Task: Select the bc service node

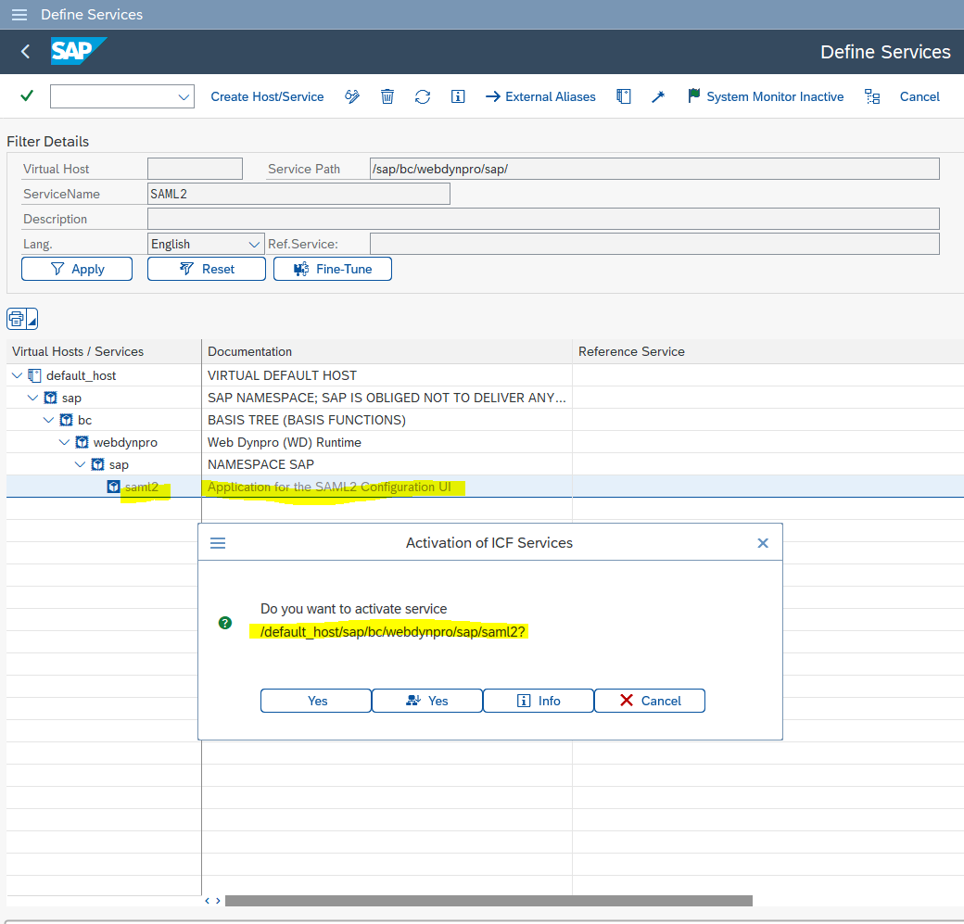Action: [x=85, y=420]
